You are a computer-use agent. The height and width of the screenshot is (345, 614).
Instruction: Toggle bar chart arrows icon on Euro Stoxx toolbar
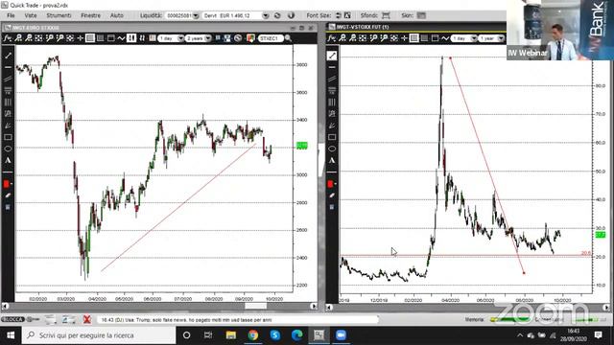tap(142, 38)
